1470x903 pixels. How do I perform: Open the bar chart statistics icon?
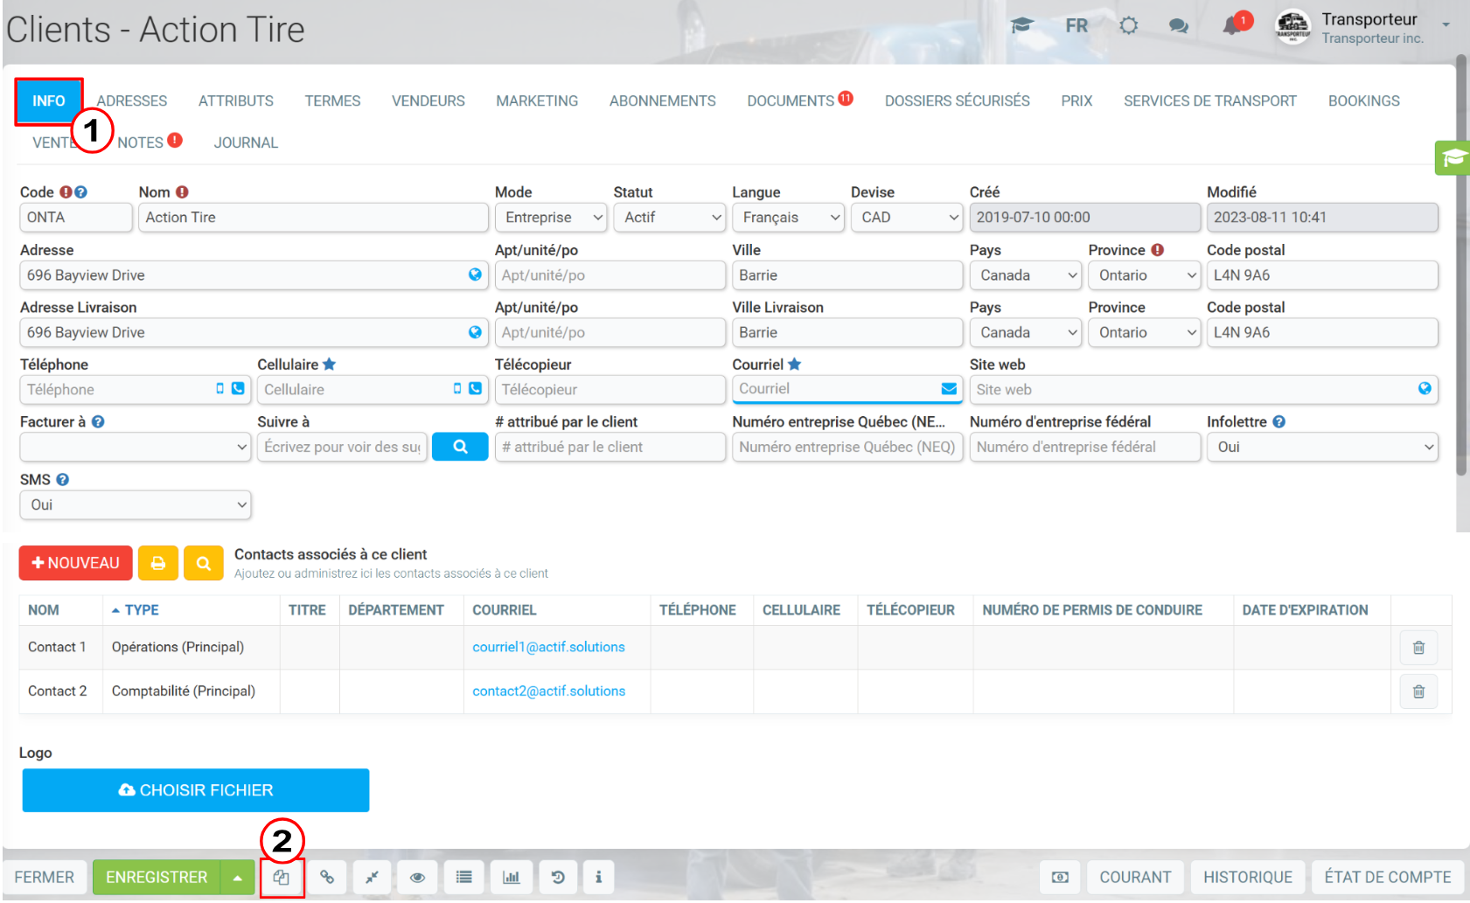click(512, 877)
